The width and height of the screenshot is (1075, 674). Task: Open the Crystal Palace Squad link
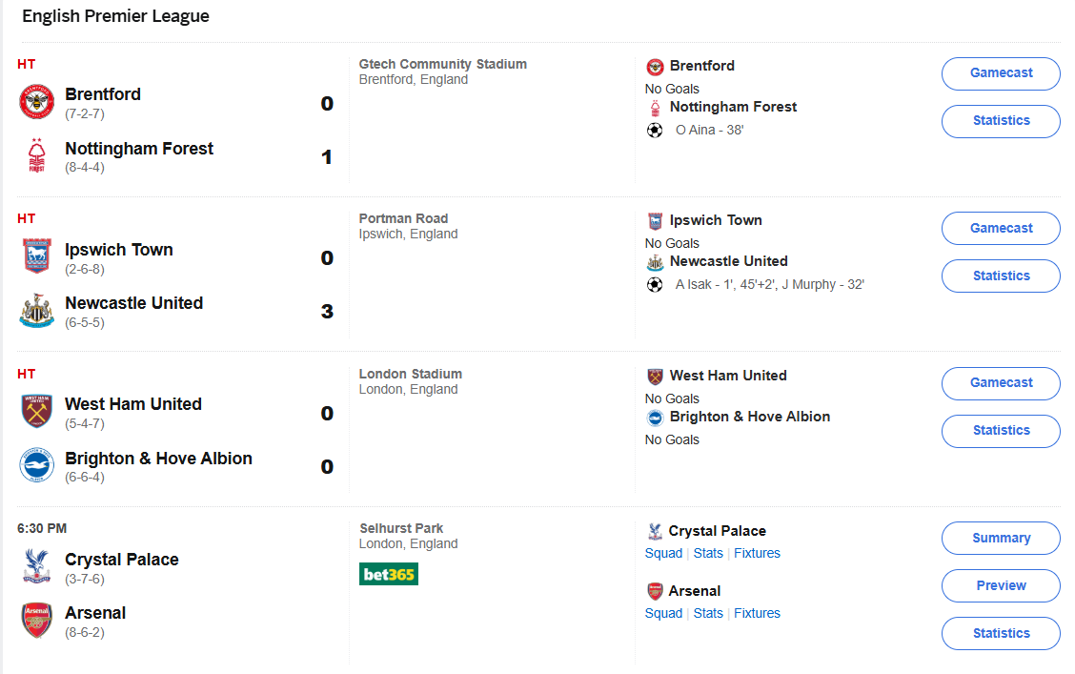(663, 553)
